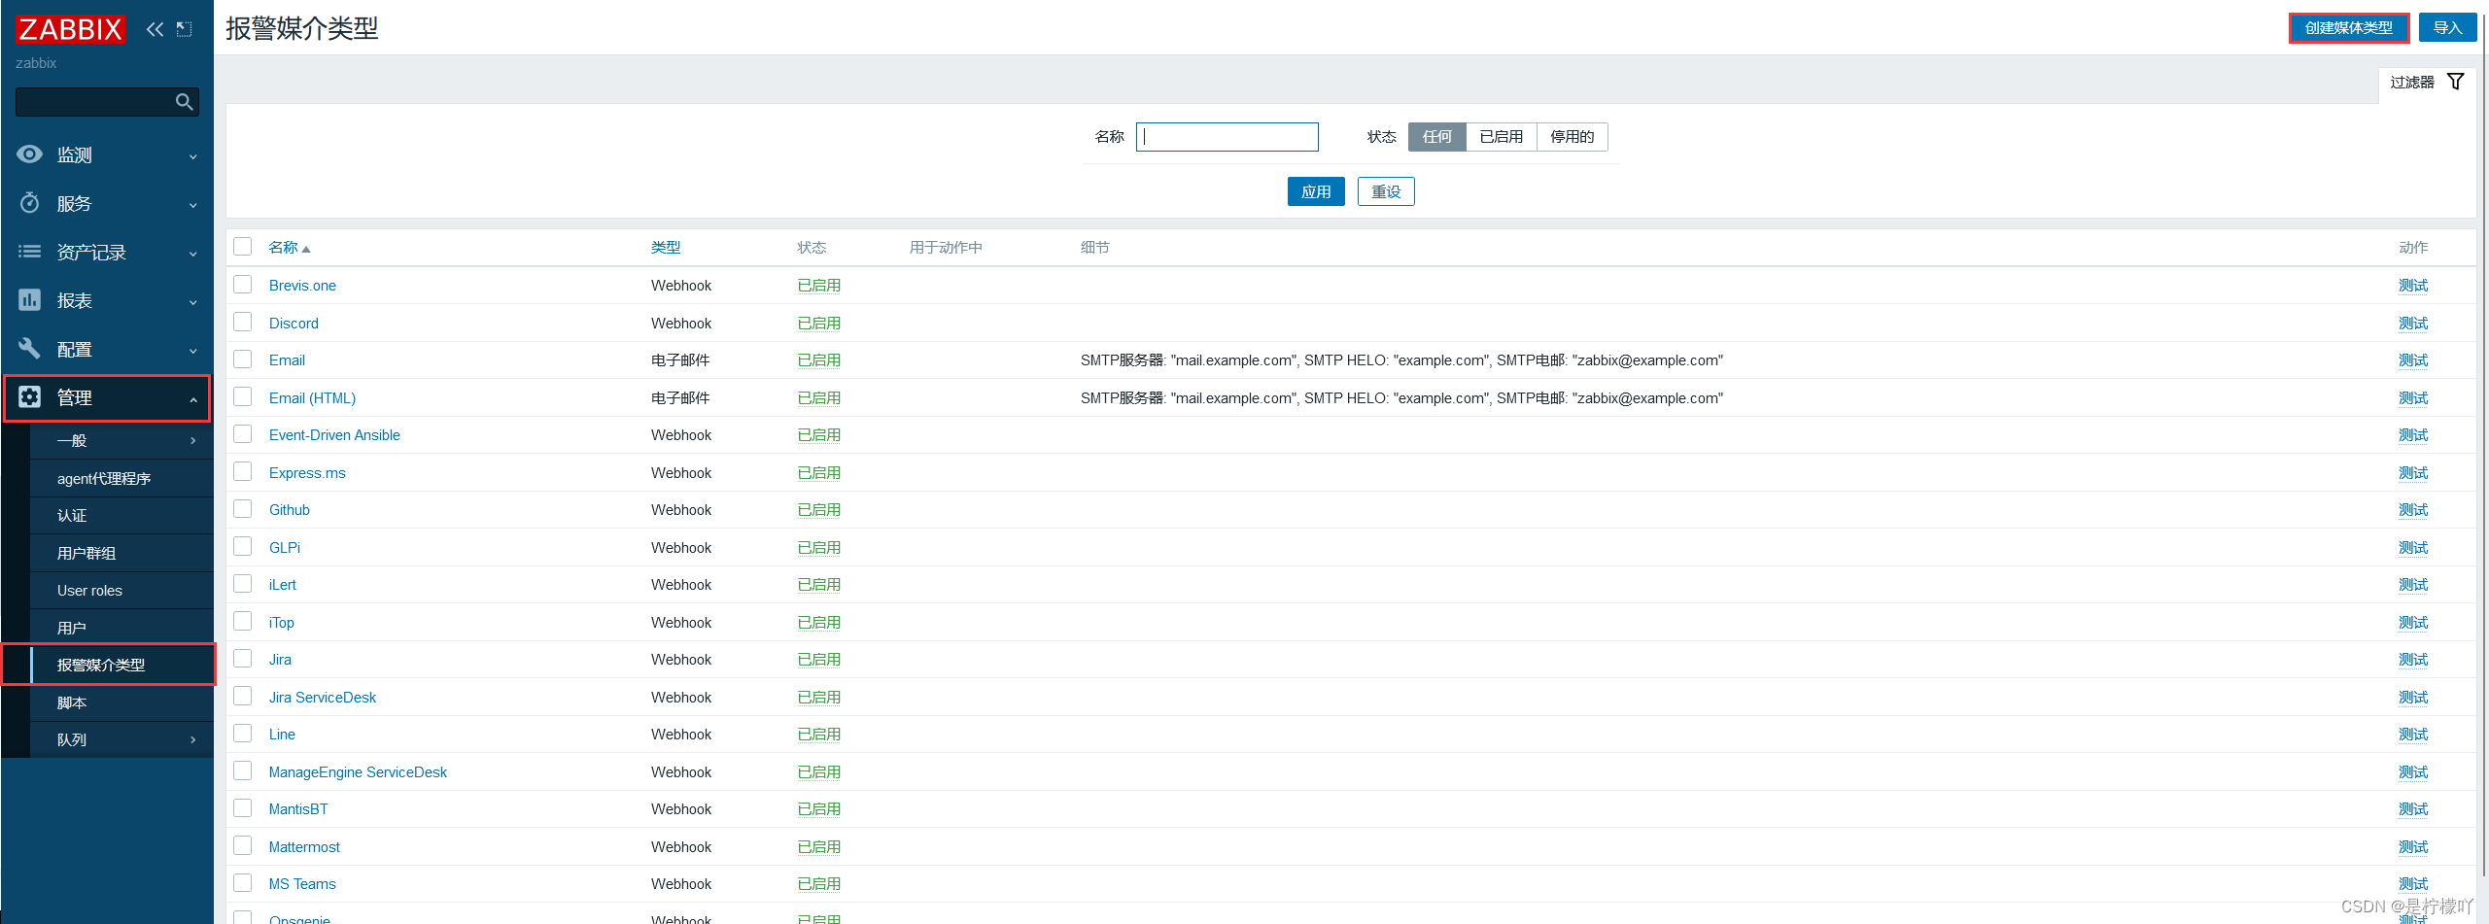This screenshot has height=924, width=2489.
Task: Click the wrench icon for 配置
Action: coord(30,349)
